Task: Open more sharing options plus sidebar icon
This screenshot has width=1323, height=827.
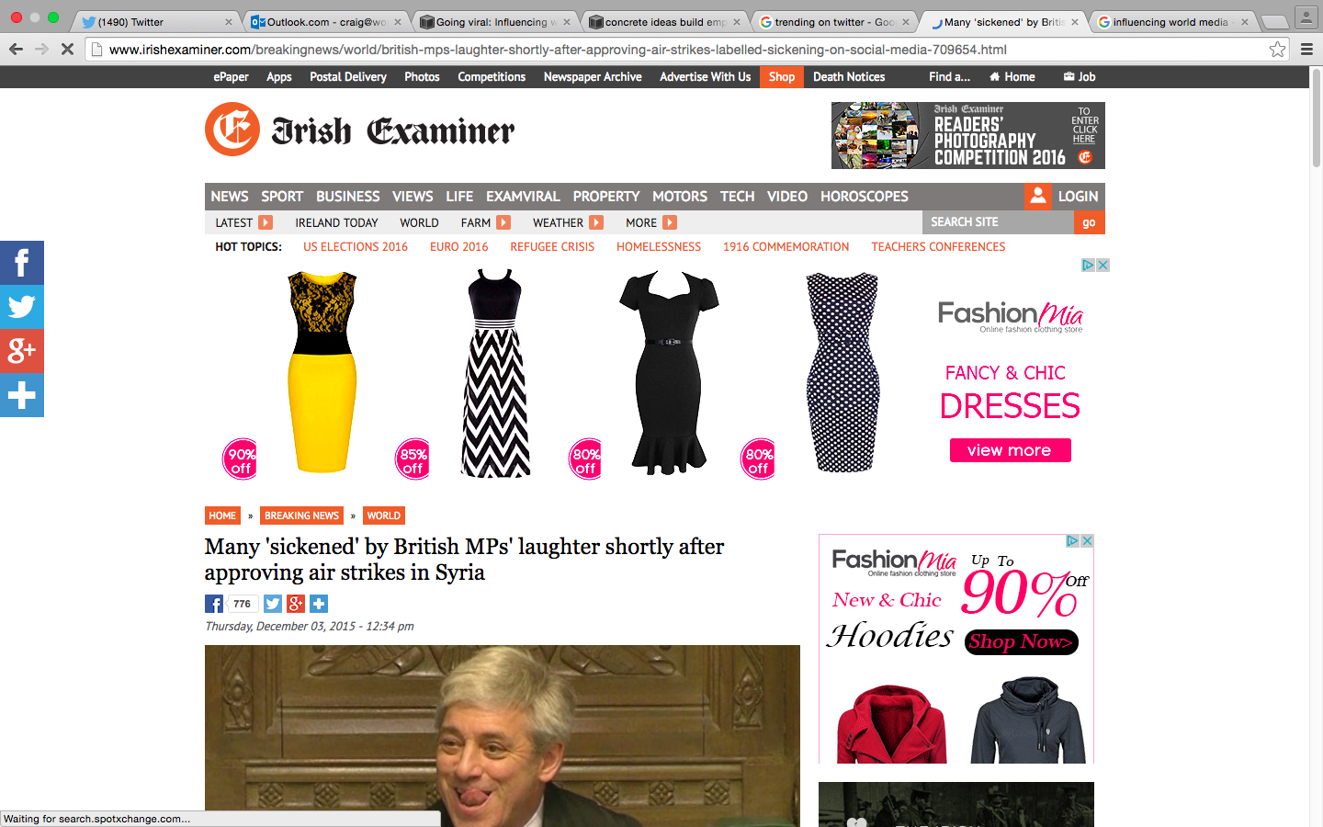Action: click(22, 395)
